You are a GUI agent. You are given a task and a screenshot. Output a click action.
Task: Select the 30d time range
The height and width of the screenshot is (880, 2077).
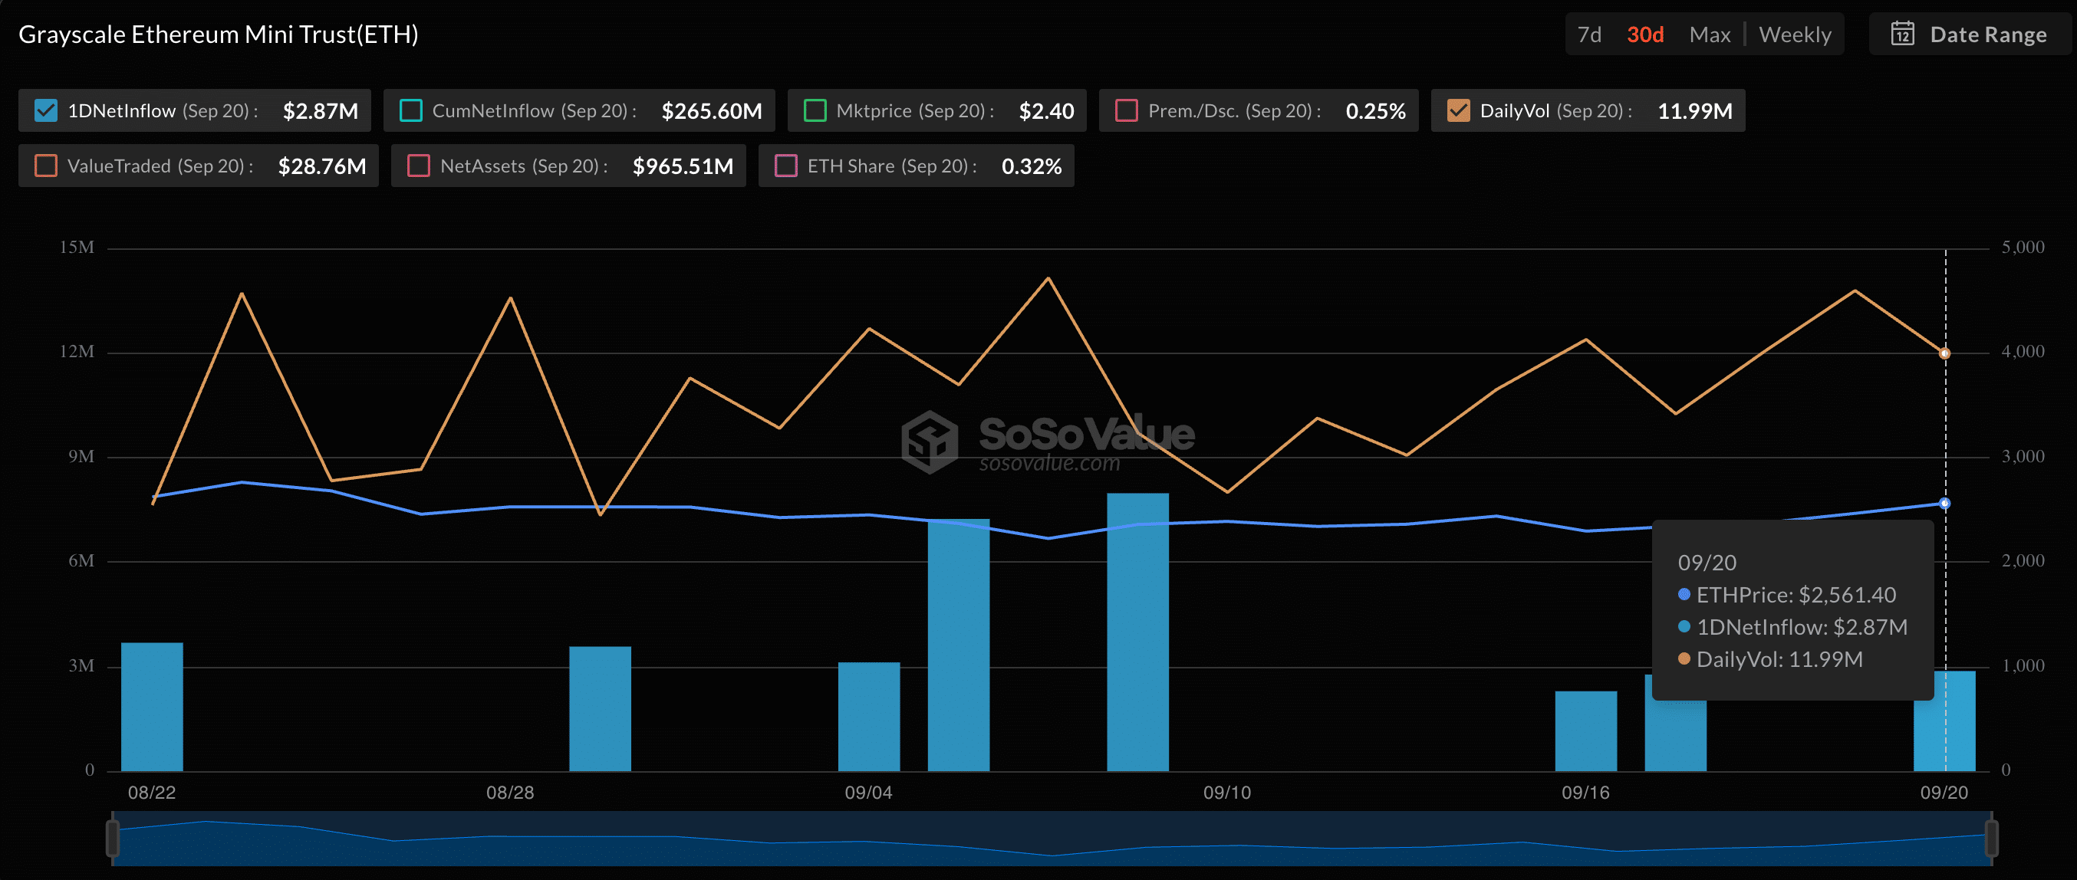(1645, 34)
